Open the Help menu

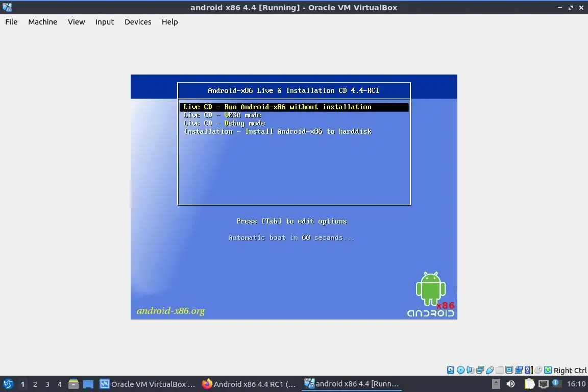pyautogui.click(x=170, y=22)
